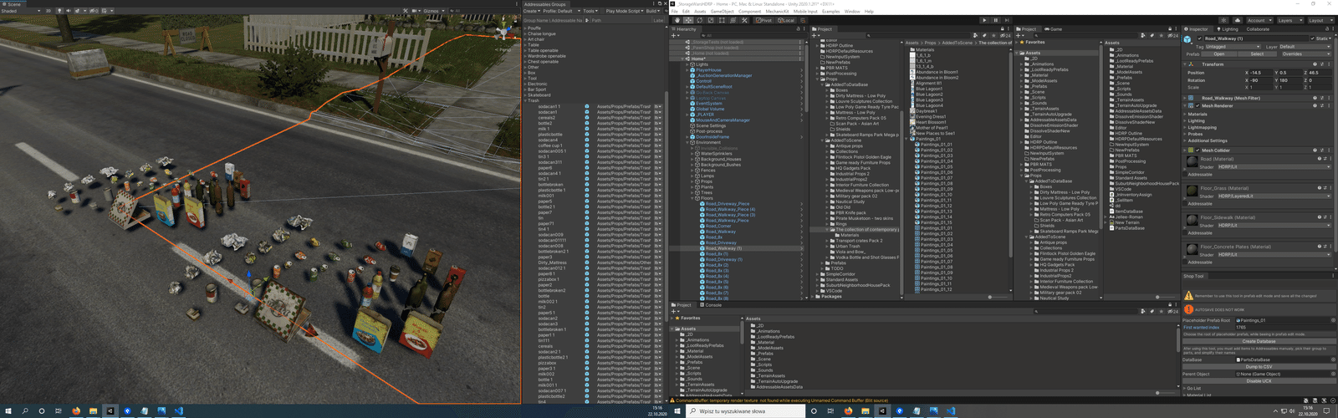
Task: Open Build dropdown in Addressables Groups
Action: click(x=652, y=11)
